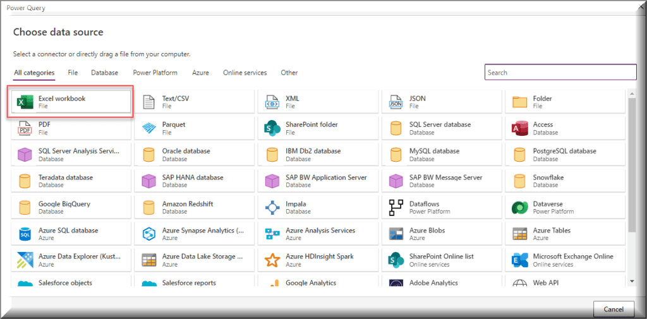Open the File category tab
The image size is (647, 319).
(73, 73)
